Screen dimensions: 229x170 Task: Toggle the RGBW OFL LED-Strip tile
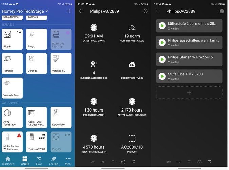[x=61, y=39]
